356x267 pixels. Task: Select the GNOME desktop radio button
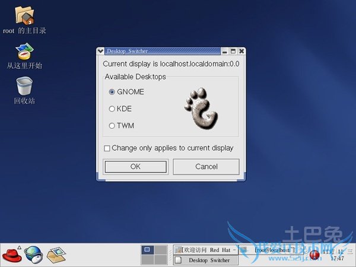112,92
